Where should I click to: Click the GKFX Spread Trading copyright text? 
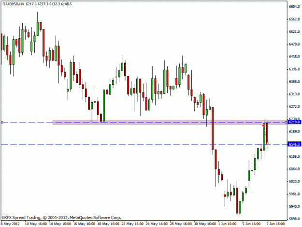pyautogui.click(x=61, y=217)
